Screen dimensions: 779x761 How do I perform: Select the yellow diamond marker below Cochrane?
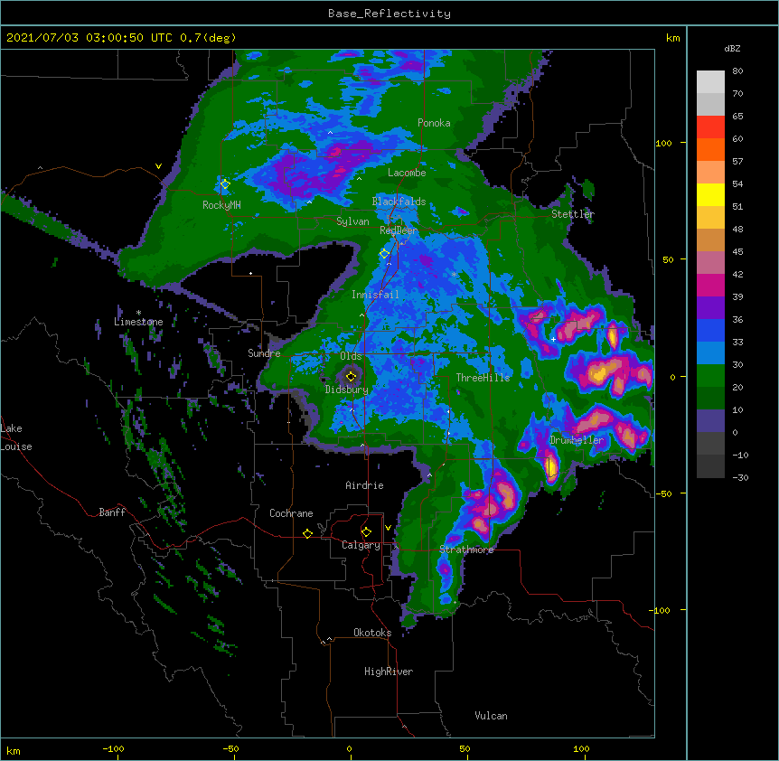pos(307,533)
